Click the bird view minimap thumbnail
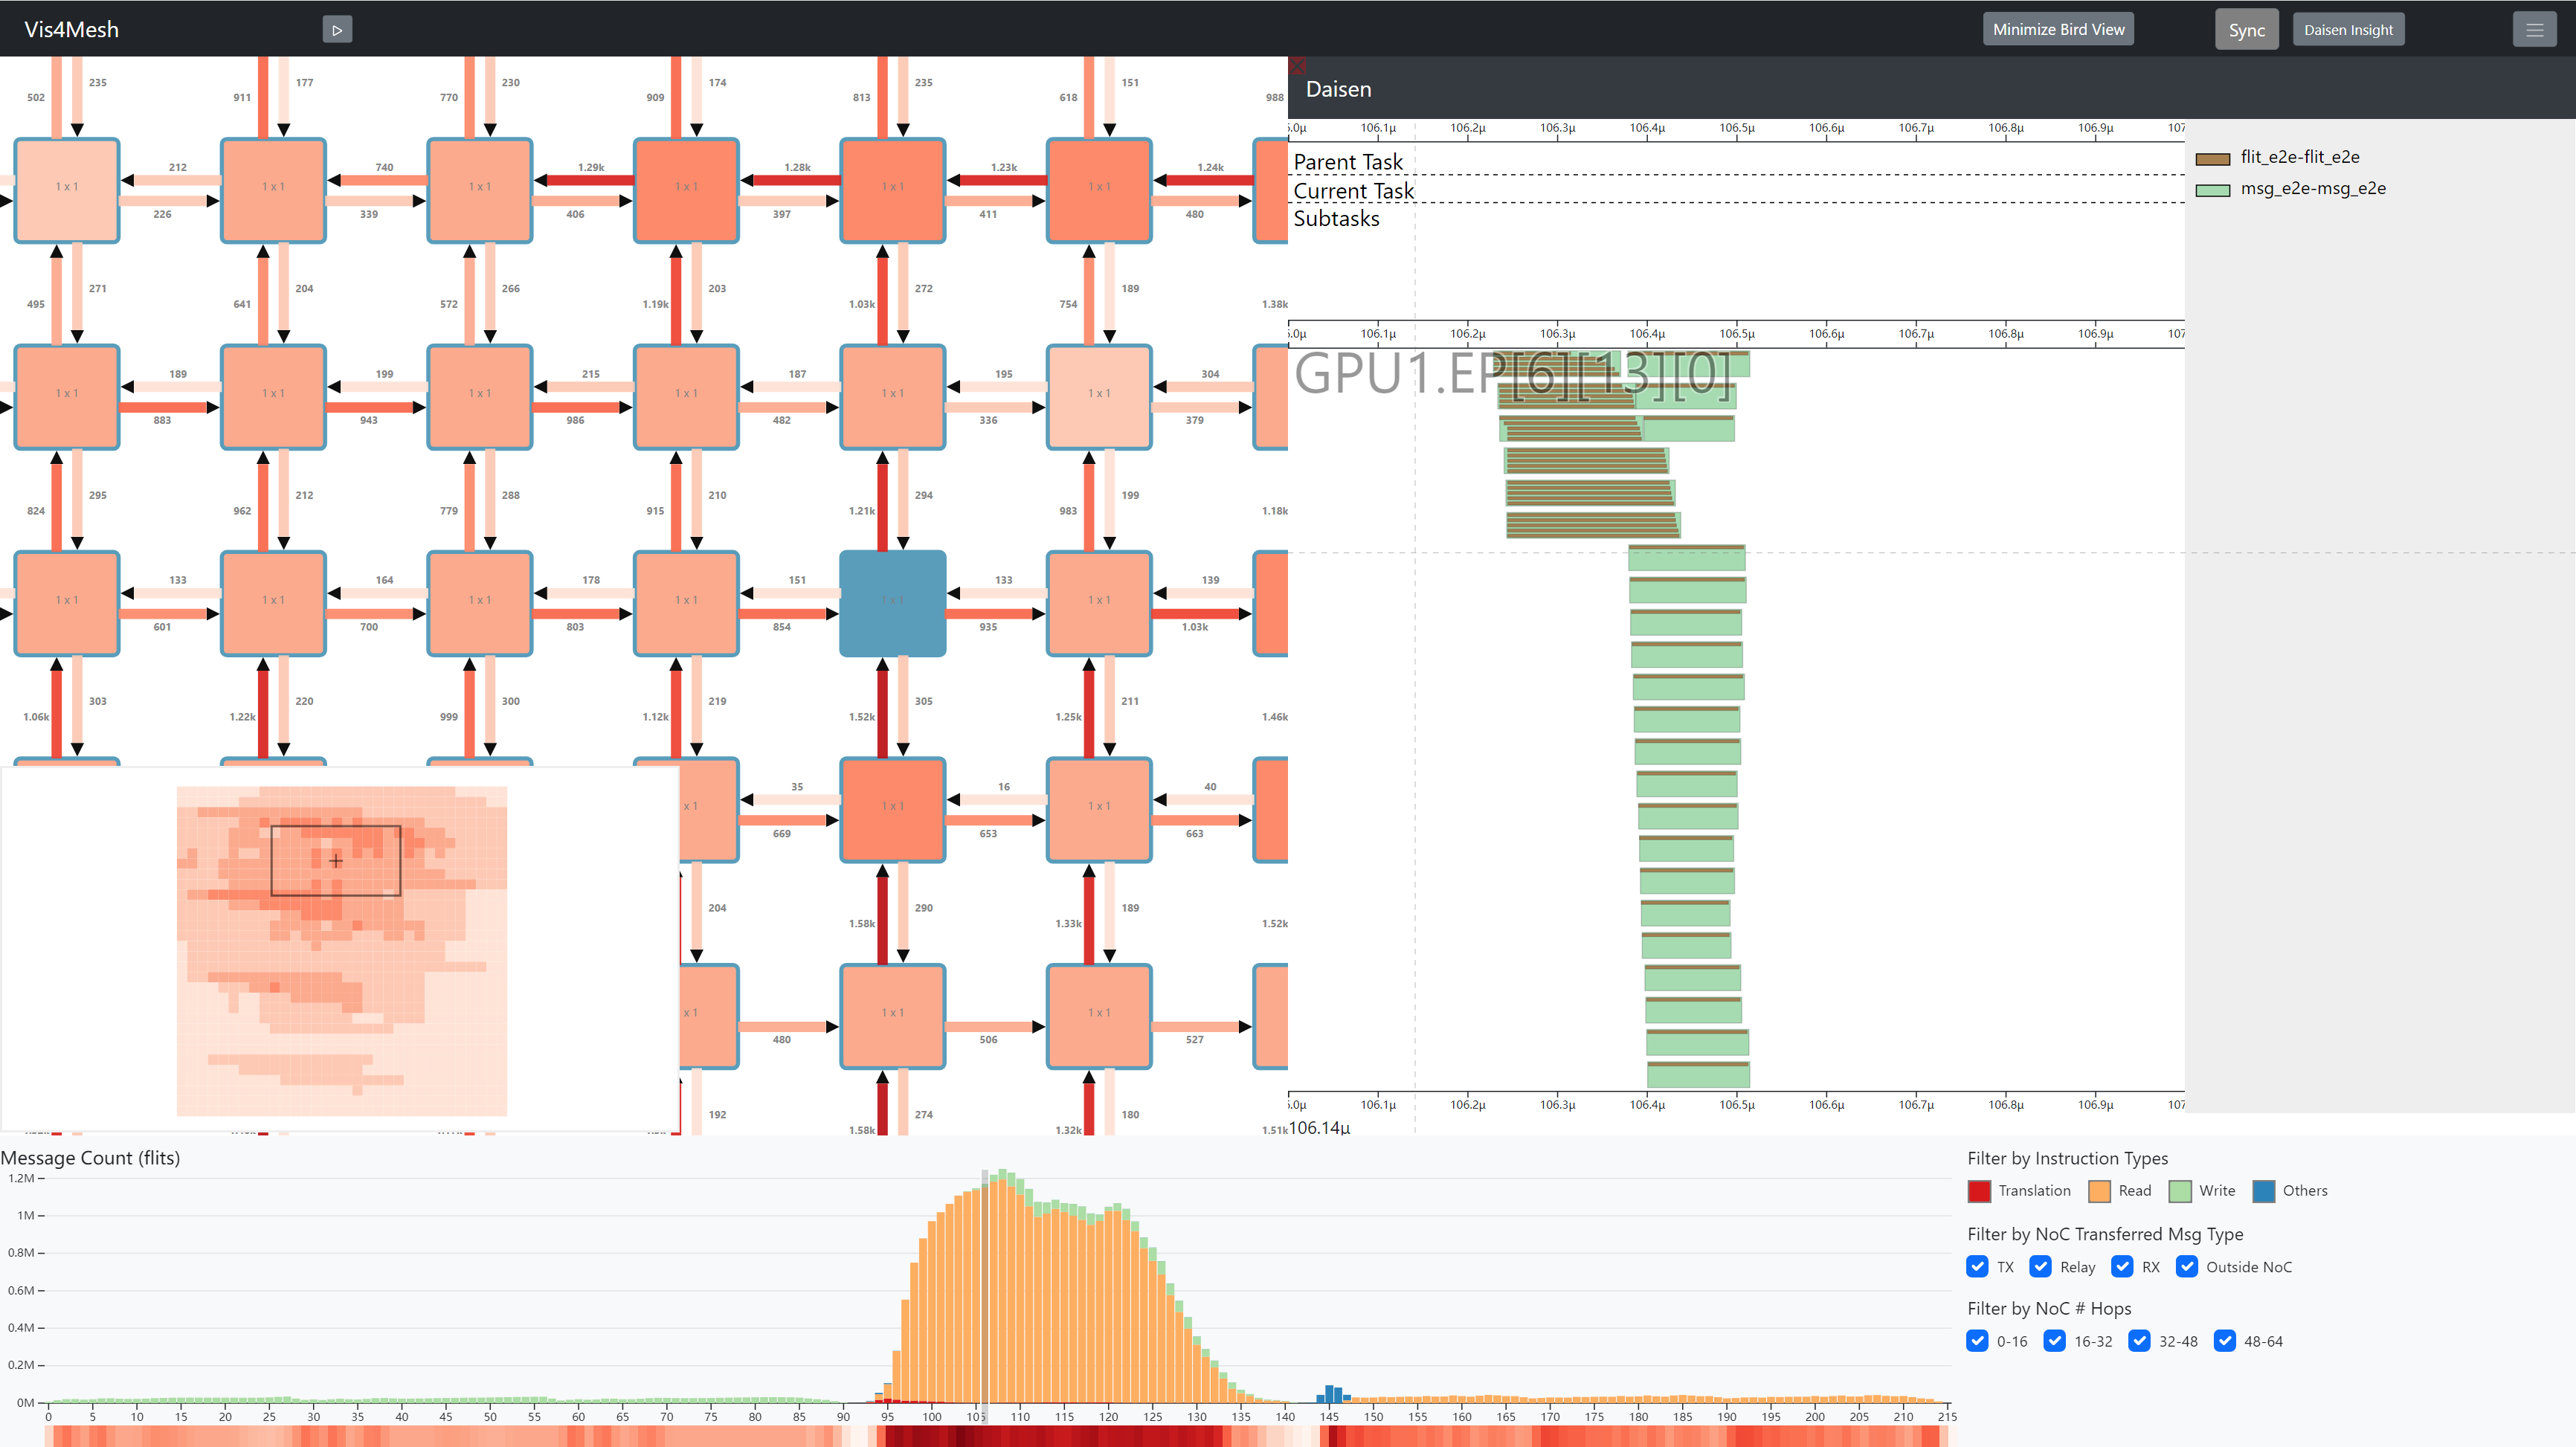Viewport: 2576px width, 1447px height. [342, 950]
